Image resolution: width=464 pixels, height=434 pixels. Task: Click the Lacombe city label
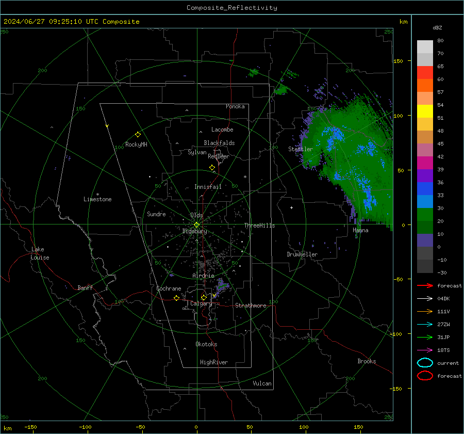(222, 130)
